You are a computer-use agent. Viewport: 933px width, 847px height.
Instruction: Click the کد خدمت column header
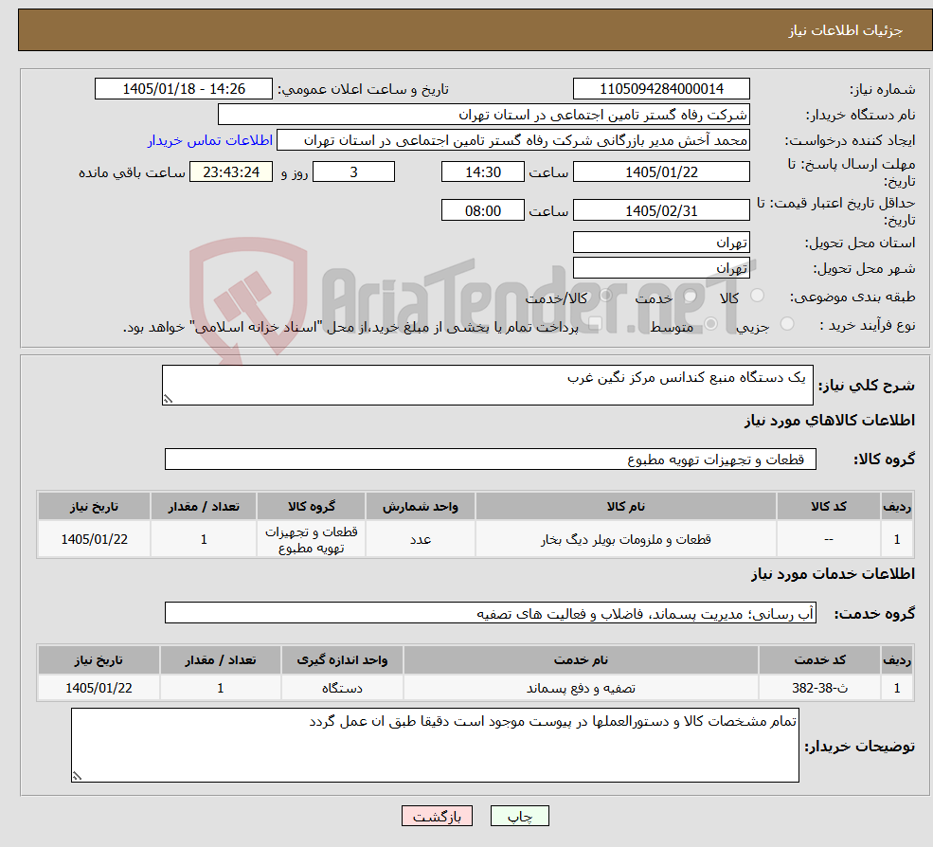[x=819, y=660]
